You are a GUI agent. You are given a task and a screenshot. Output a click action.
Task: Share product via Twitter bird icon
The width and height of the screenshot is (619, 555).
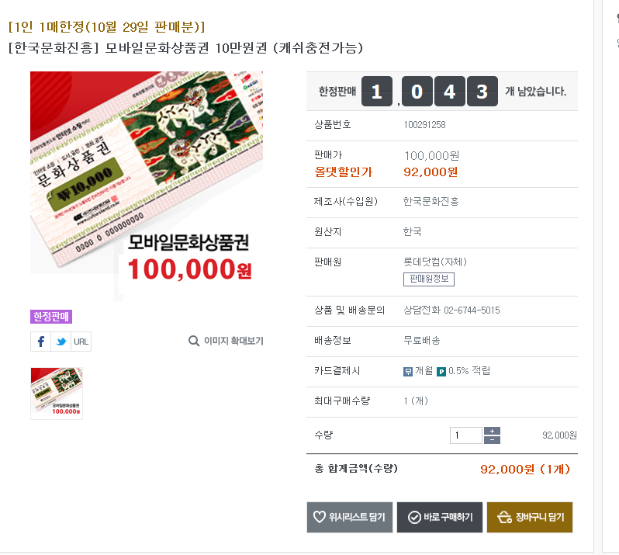pyautogui.click(x=61, y=342)
